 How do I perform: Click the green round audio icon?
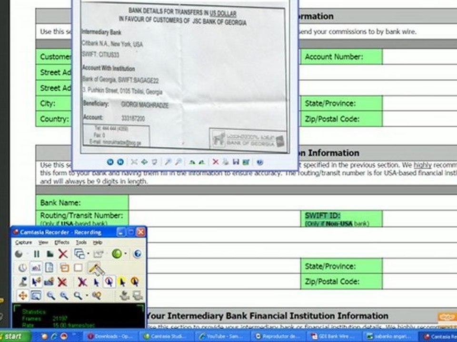[x=117, y=254]
